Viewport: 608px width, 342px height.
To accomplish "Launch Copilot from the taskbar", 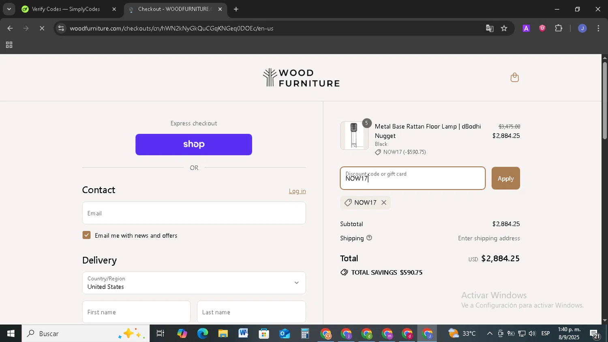I will point(182,333).
